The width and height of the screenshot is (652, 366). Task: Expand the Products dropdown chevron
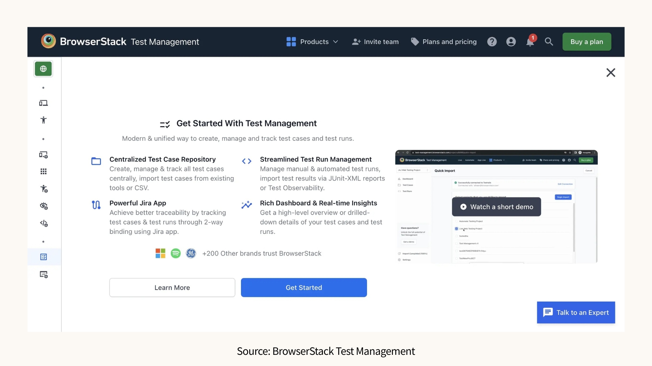click(336, 42)
